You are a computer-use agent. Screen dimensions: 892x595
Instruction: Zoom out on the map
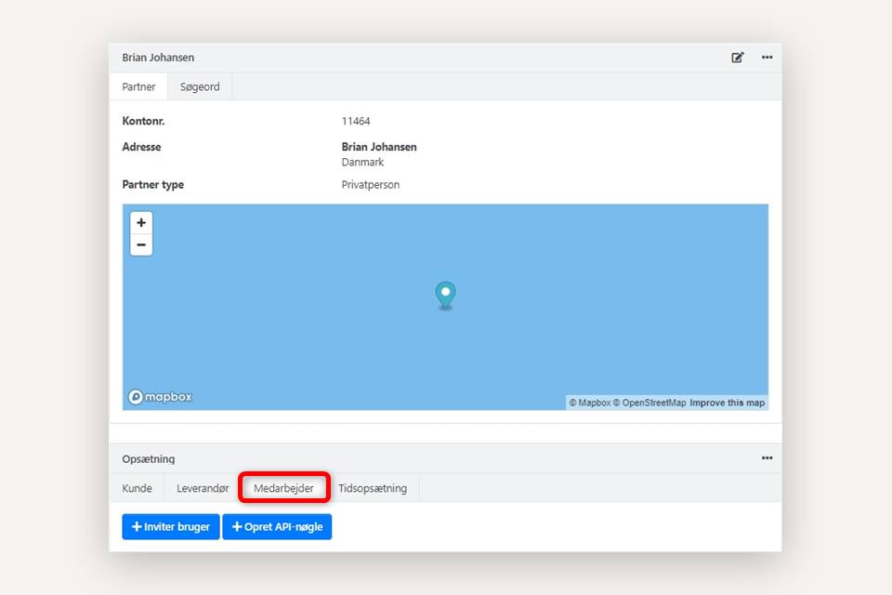coord(141,245)
